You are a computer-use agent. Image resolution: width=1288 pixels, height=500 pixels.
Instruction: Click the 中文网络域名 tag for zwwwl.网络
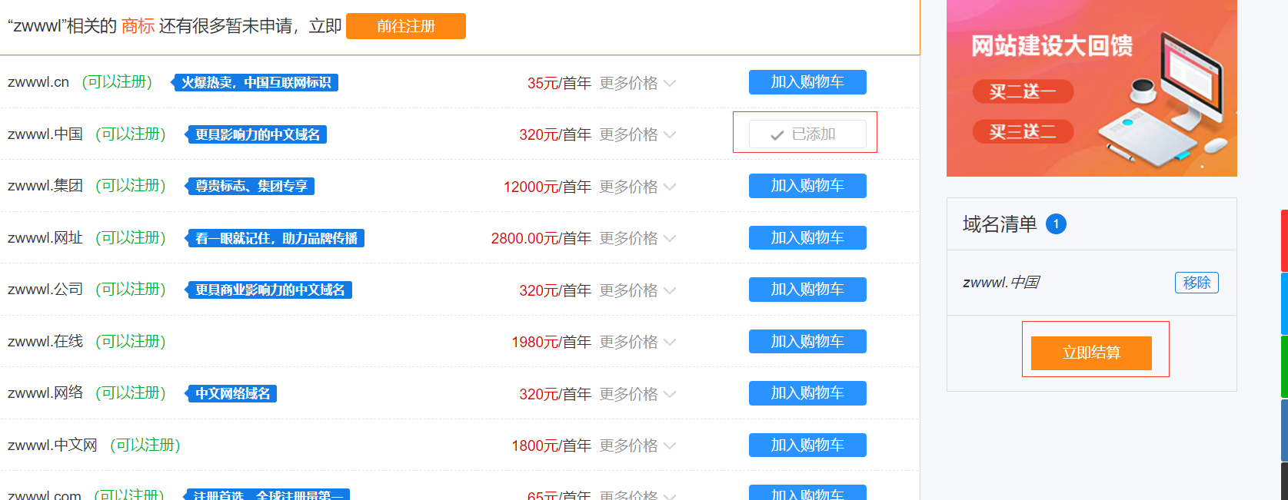(x=231, y=393)
